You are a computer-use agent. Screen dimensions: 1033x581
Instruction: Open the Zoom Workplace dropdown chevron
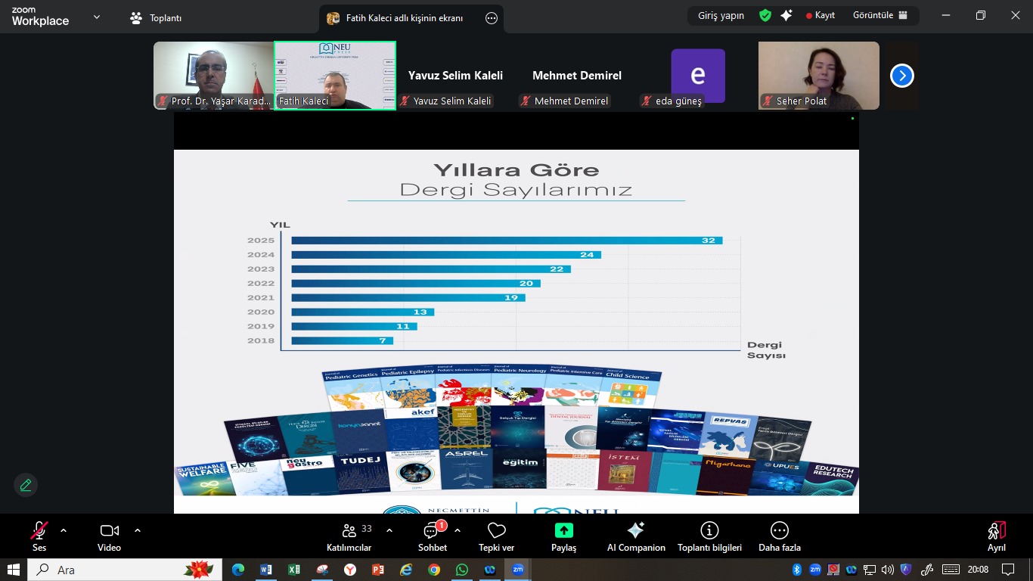(96, 17)
